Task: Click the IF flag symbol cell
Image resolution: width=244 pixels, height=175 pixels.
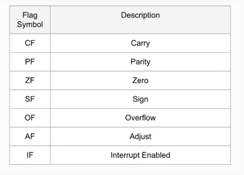Action: pos(30,155)
